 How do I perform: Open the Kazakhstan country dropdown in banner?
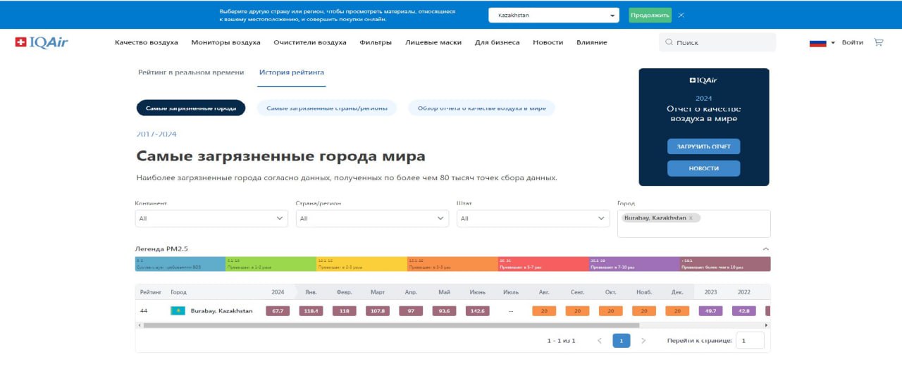coord(553,15)
